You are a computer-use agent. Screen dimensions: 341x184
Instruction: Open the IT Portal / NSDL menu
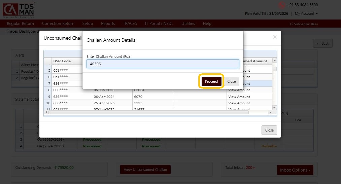[159, 24]
